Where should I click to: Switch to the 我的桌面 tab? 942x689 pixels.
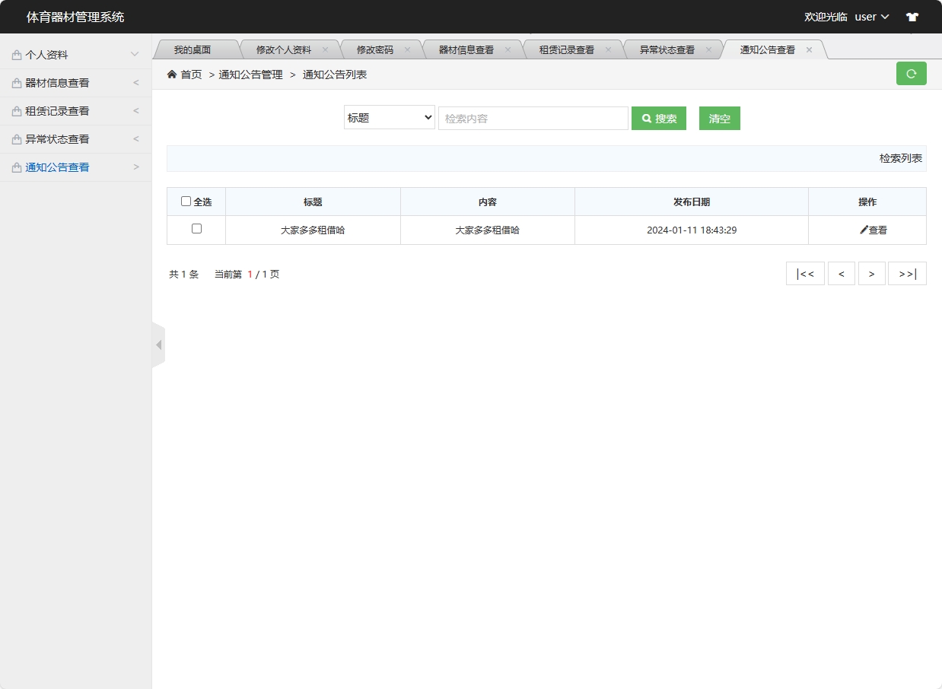pyautogui.click(x=195, y=49)
